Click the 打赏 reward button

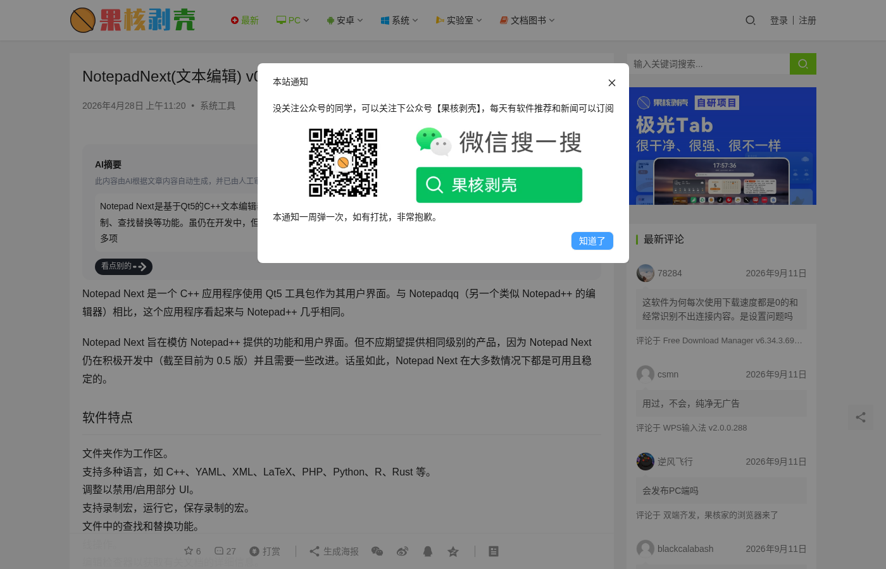point(265,551)
